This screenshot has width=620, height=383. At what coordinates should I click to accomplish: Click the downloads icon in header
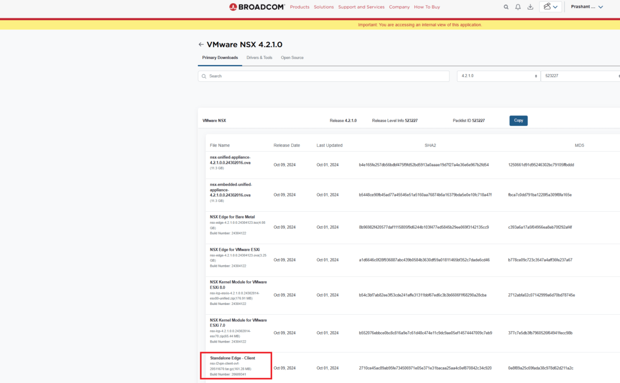coord(530,7)
